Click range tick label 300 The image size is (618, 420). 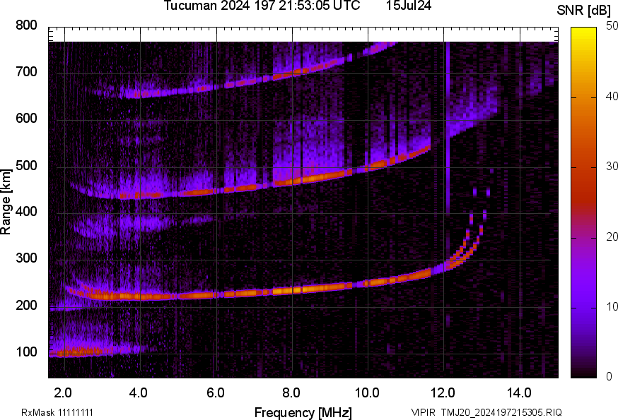(x=26, y=258)
